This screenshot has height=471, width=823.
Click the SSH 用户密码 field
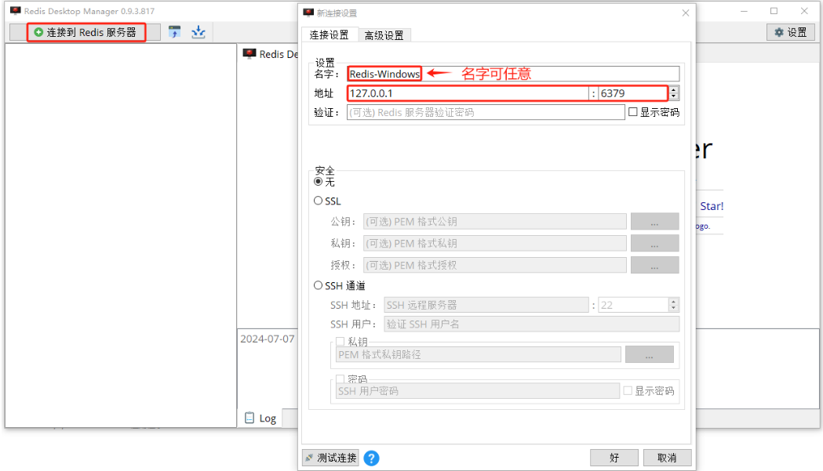pos(478,391)
